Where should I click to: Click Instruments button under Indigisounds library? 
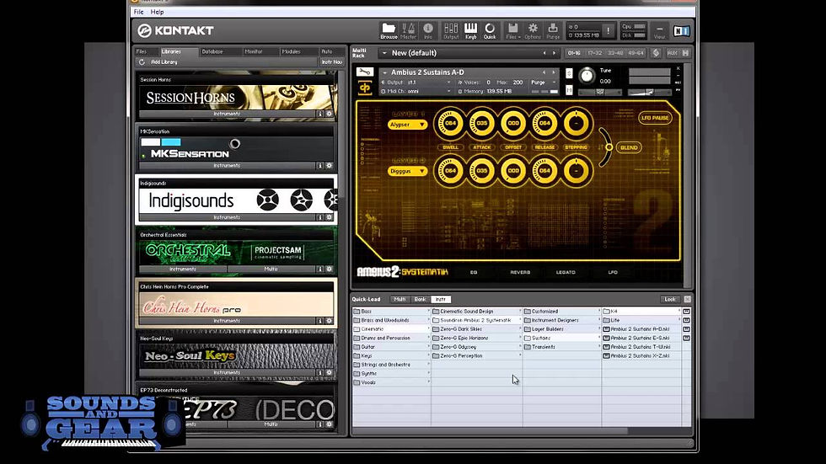[x=227, y=217]
